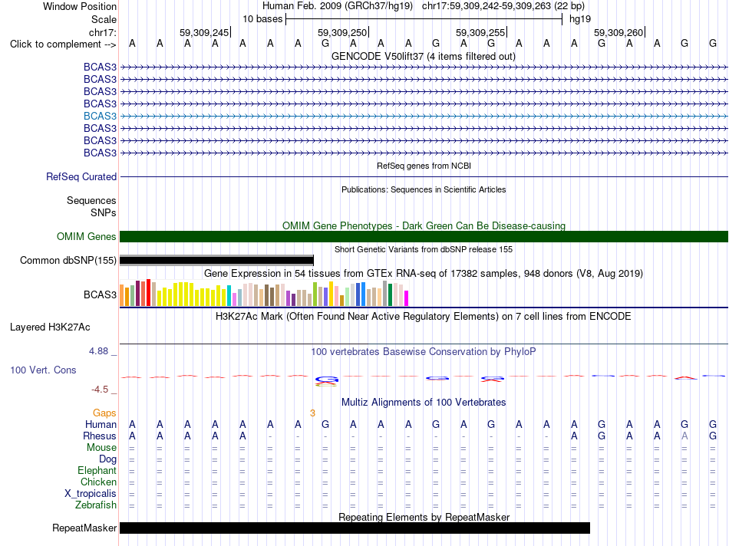729x546 pixels.
Task: Click the Publications Sequences in Scientific Articles title
Action: coord(424,189)
